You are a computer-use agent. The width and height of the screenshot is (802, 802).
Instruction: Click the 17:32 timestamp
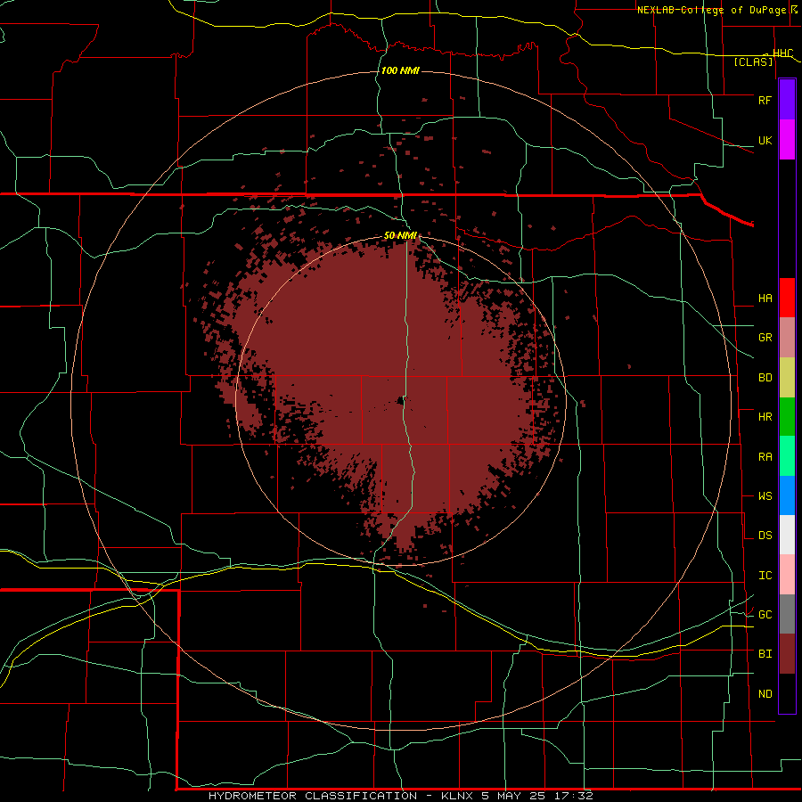coord(572,796)
